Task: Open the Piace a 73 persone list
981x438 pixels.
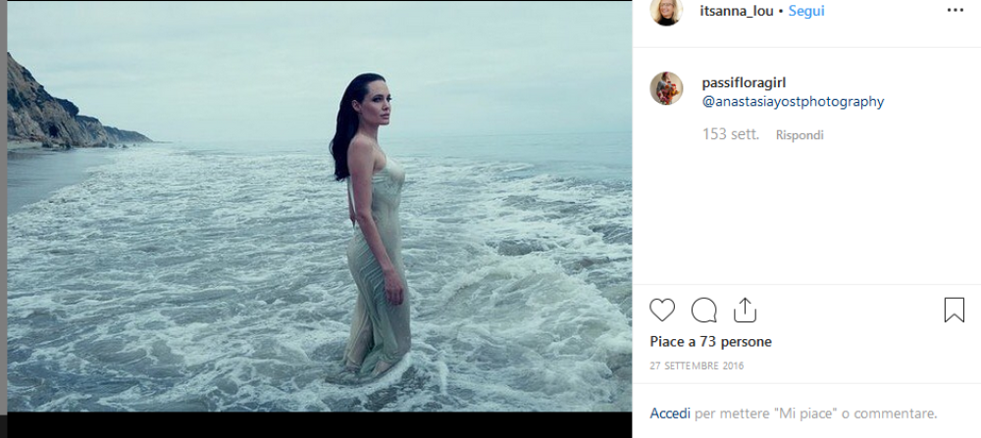Action: [710, 342]
